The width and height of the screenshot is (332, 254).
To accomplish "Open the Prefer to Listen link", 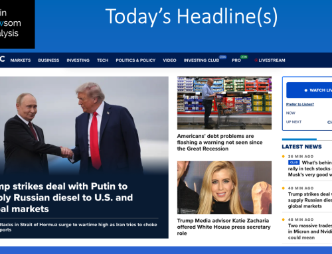I will (x=300, y=104).
